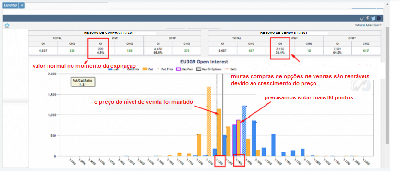Screen dimensions: 399x172
Task: Click the lightning bolt icon
Action: coord(368,18)
